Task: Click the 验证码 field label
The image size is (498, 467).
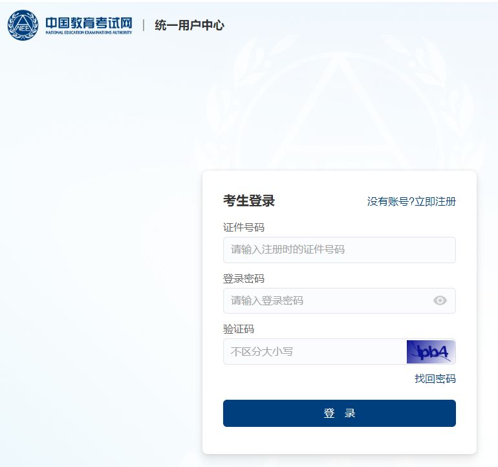Action: pos(239,329)
